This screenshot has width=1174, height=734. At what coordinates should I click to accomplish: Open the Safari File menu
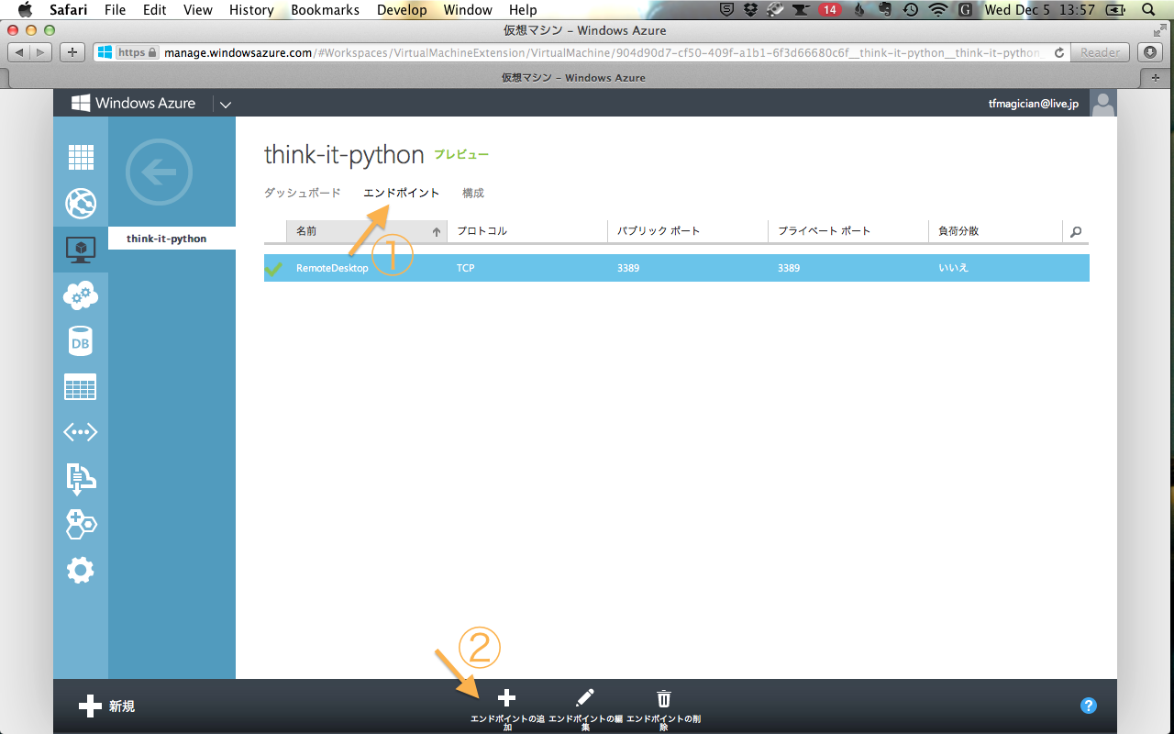(116, 10)
